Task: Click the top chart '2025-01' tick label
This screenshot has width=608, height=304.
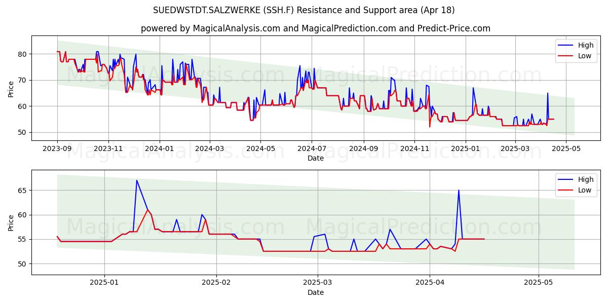Action: (x=465, y=148)
